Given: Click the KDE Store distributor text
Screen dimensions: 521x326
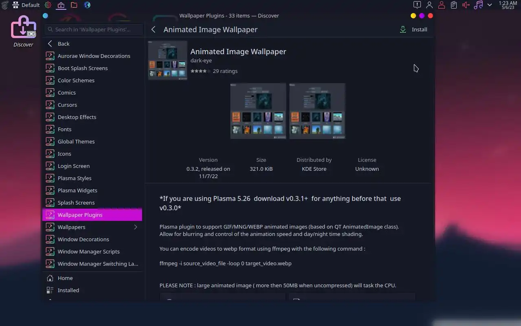Looking at the screenshot, I should pos(314,169).
